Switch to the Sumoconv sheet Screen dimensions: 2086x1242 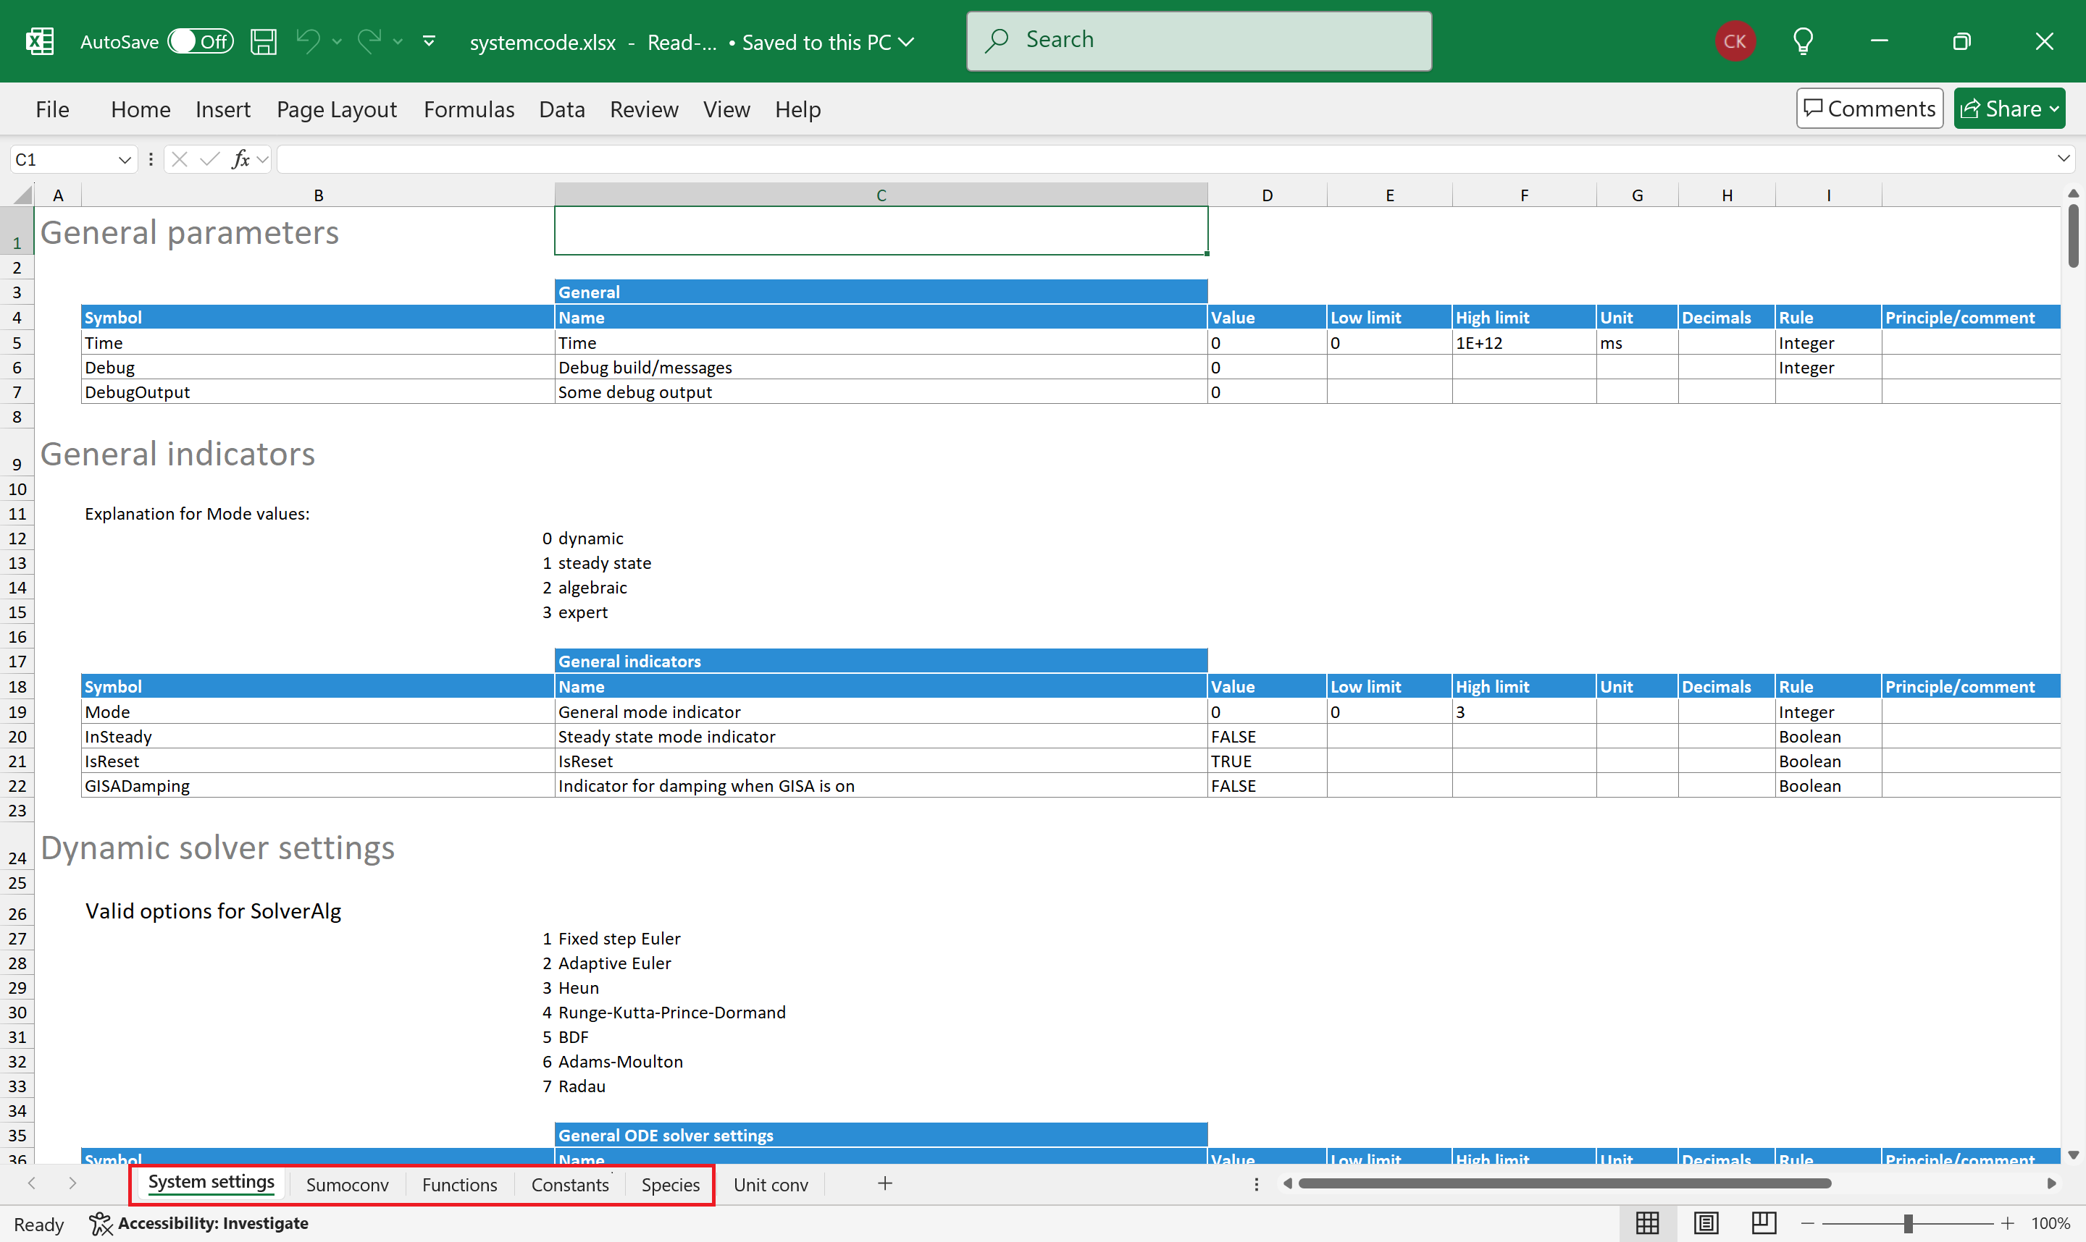348,1185
